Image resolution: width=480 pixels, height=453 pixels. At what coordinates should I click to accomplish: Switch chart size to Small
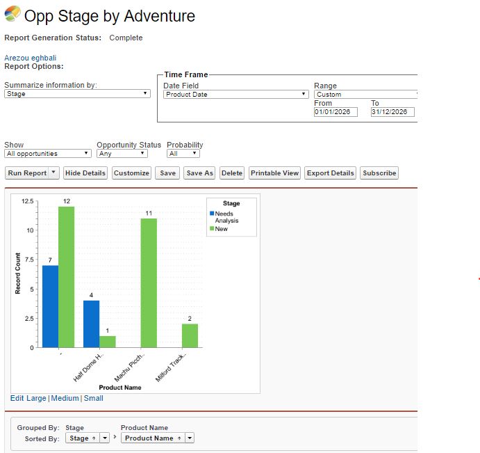point(93,398)
